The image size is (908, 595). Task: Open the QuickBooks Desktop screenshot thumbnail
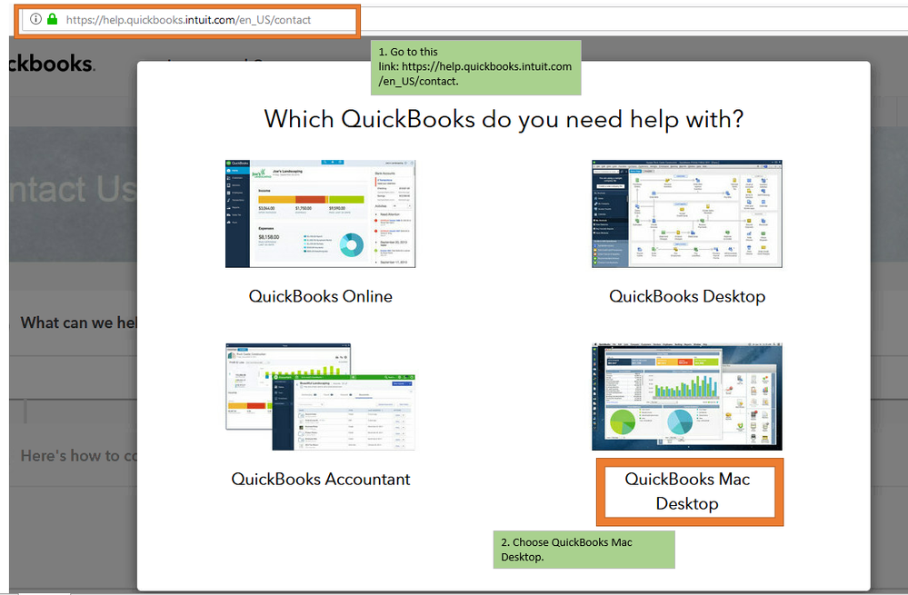(x=687, y=213)
